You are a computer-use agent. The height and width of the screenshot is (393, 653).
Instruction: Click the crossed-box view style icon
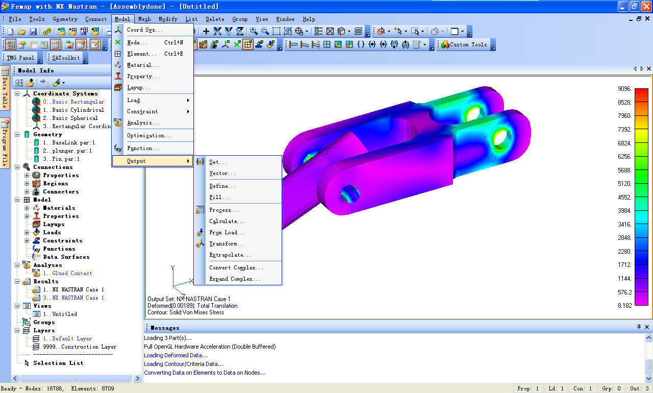click(330, 31)
